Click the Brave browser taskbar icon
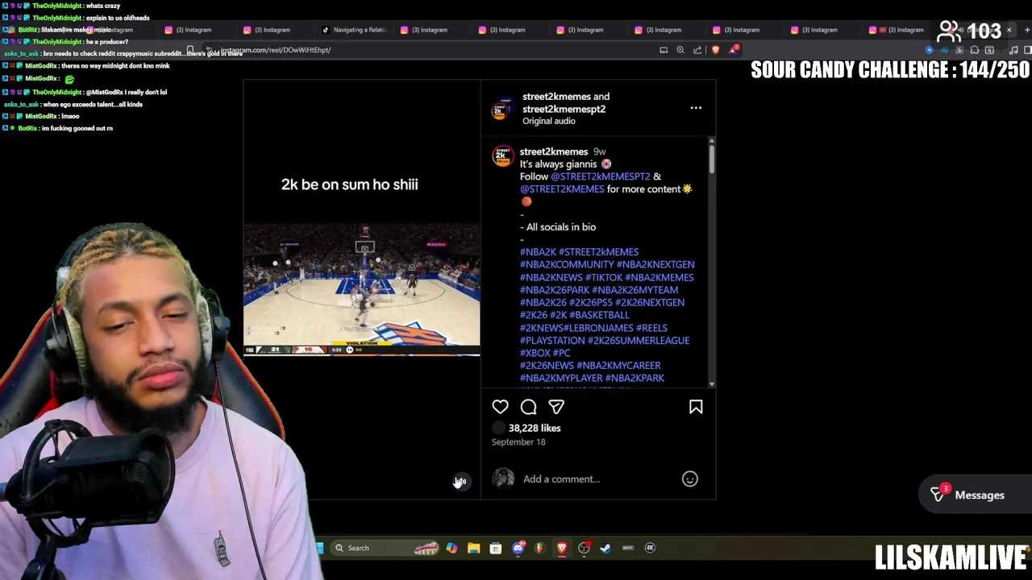 tap(562, 548)
